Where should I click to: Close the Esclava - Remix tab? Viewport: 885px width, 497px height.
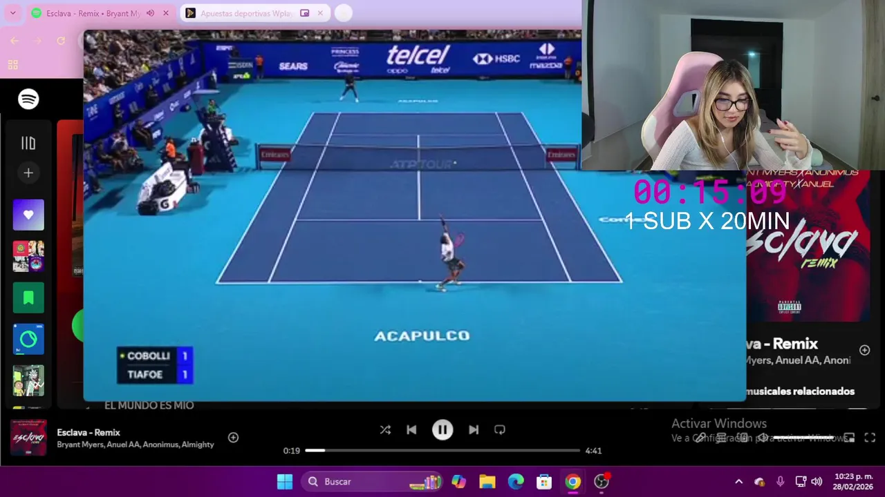pyautogui.click(x=166, y=13)
